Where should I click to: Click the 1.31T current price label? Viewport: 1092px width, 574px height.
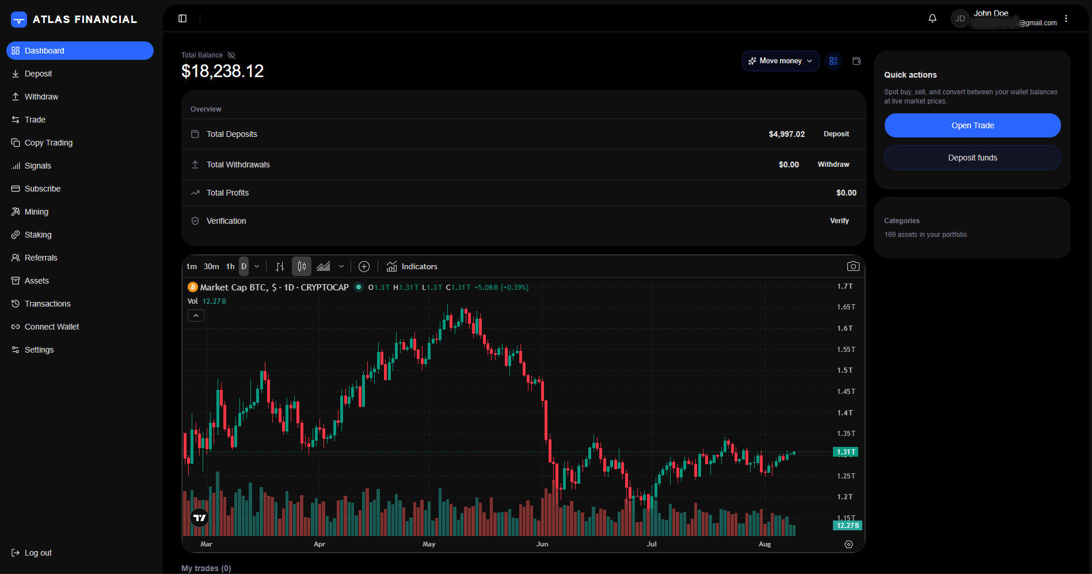pyautogui.click(x=846, y=452)
